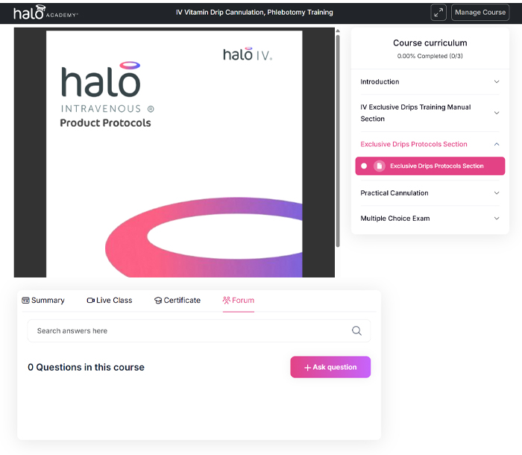Click the scrollbar up arrow in viewer
This screenshot has height=455, width=522.
338,31
